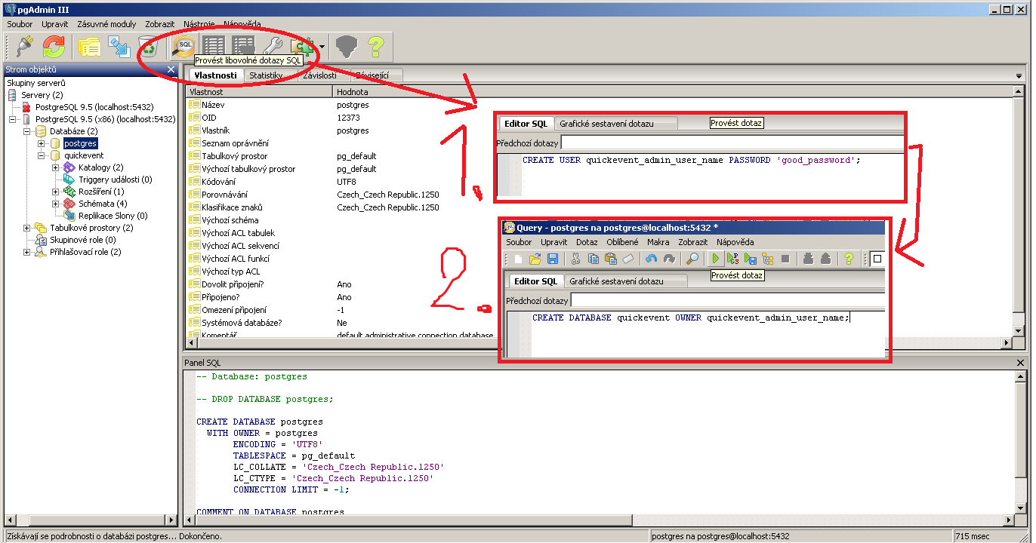Open Maintenance wrench icon in main toolbar

pos(273,47)
